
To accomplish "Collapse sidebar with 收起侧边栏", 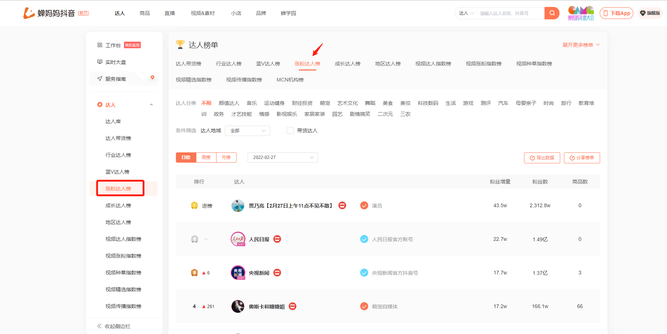I will 114,326.
